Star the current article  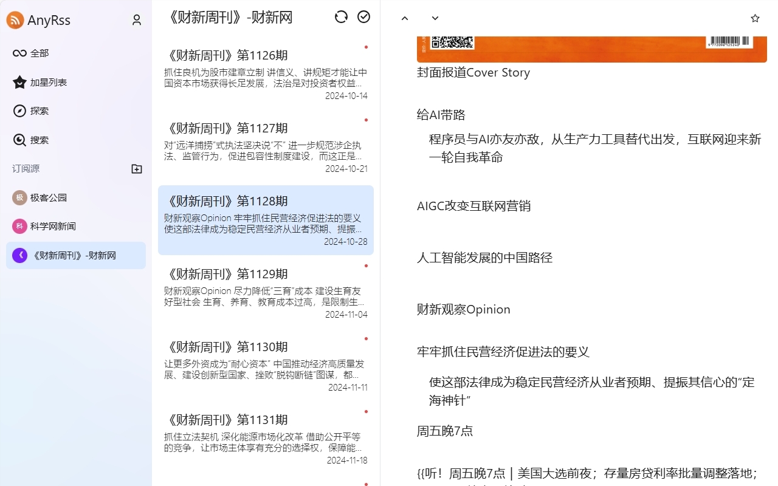coord(755,18)
